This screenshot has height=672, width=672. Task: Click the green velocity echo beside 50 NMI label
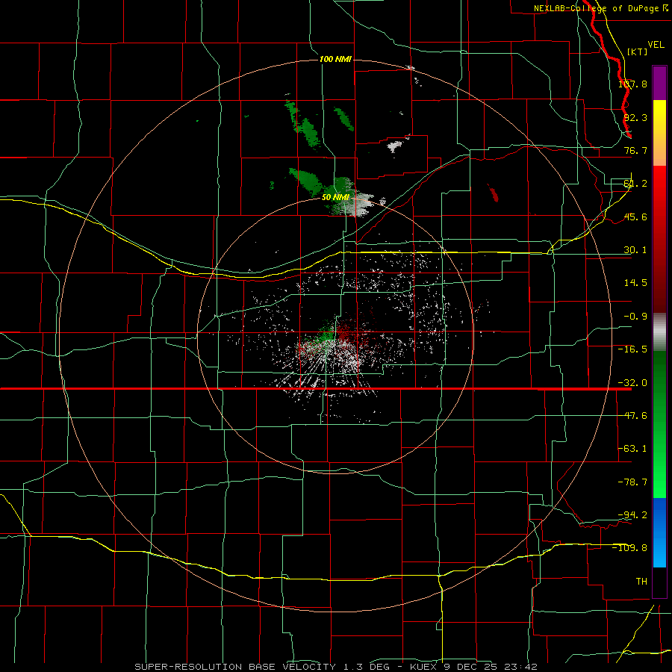[306, 179]
